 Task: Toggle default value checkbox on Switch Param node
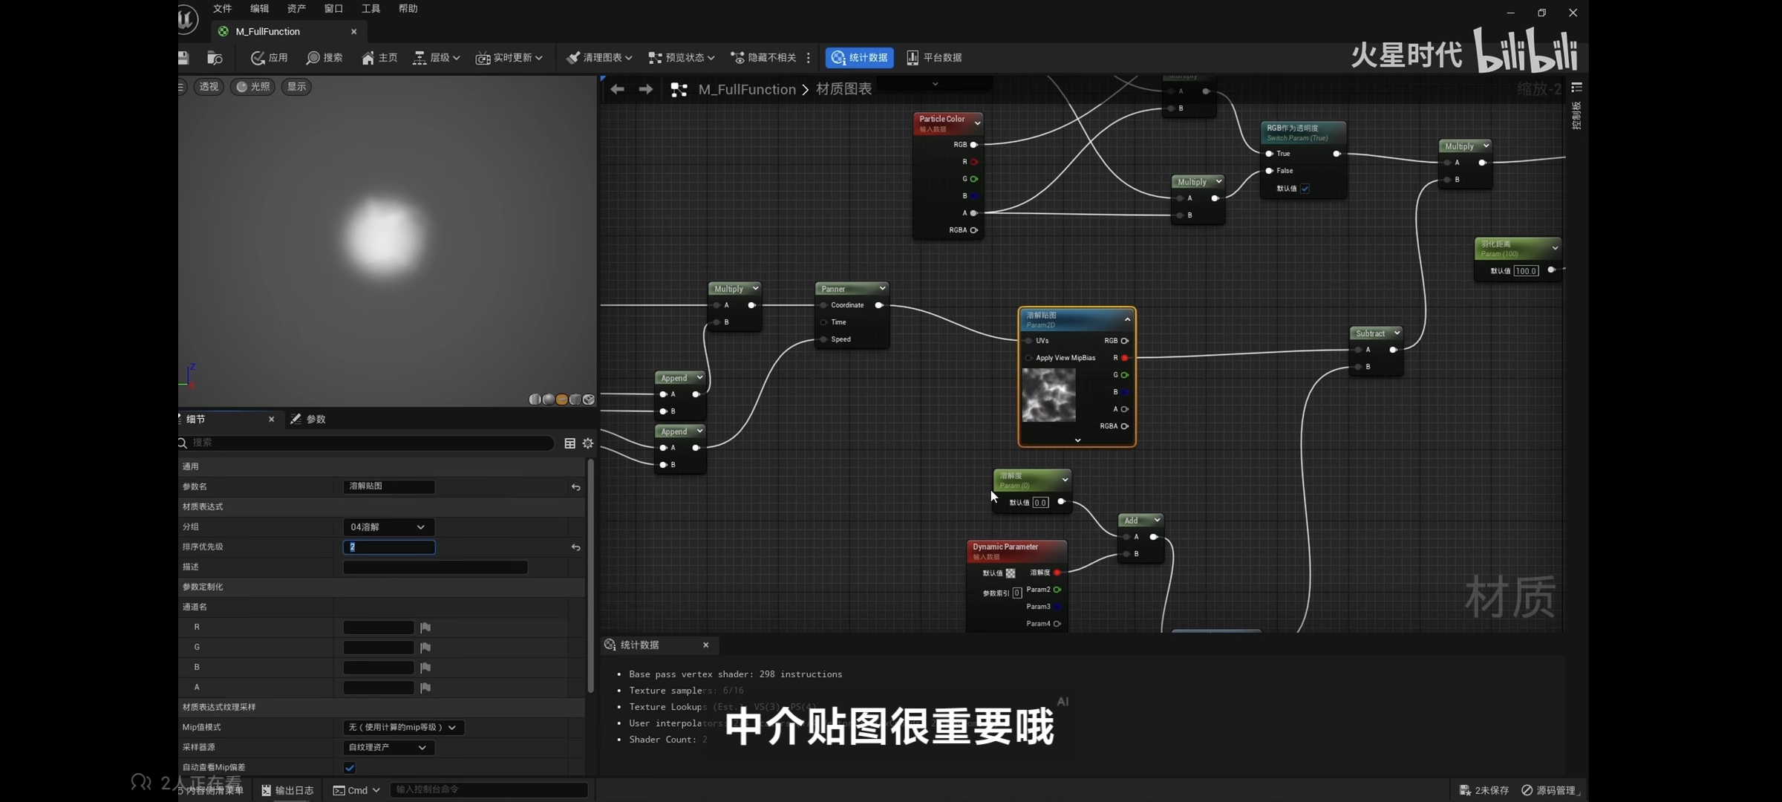(x=1305, y=189)
